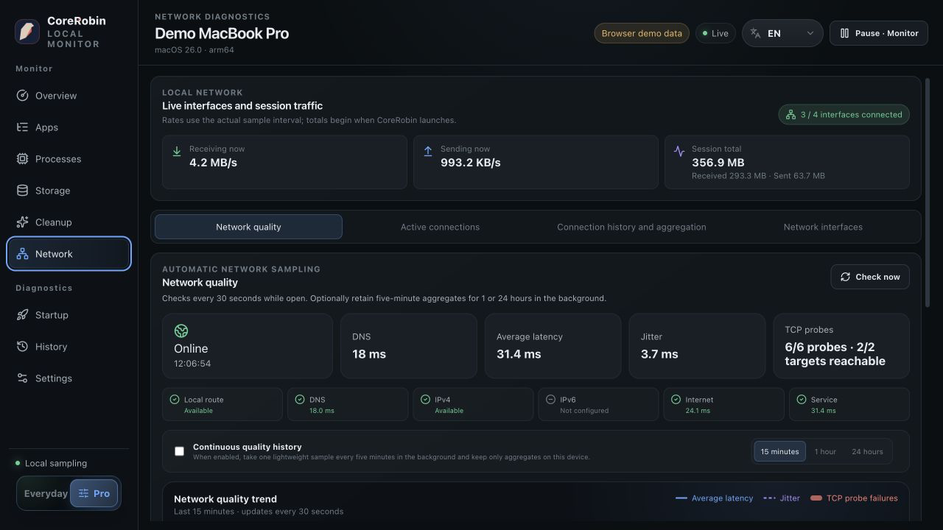Open Connection history and aggregation tab
The width and height of the screenshot is (943, 530).
pos(631,227)
